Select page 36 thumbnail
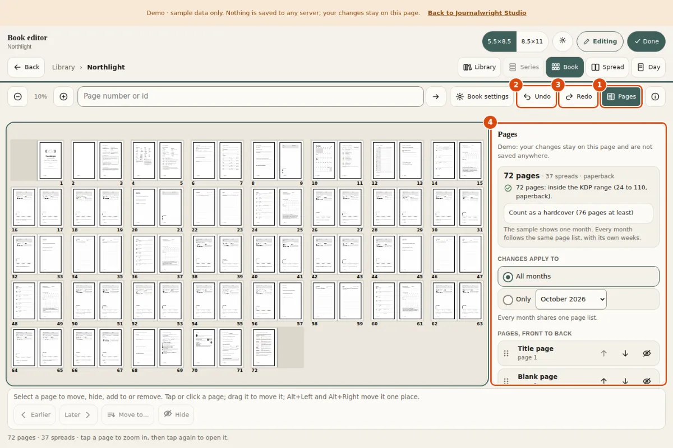Image resolution: width=673 pixels, height=448 pixels. point(144,254)
